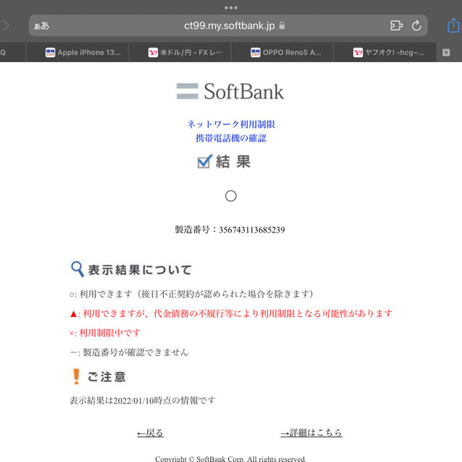Image resolution: width=462 pixels, height=462 pixels.
Task: Open the extensions puzzle-piece icon in address bar
Action: (396, 26)
